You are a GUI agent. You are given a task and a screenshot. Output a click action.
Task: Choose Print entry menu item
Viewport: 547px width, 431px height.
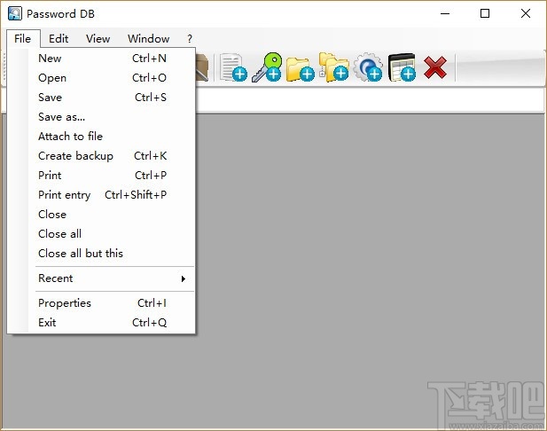tap(101, 195)
